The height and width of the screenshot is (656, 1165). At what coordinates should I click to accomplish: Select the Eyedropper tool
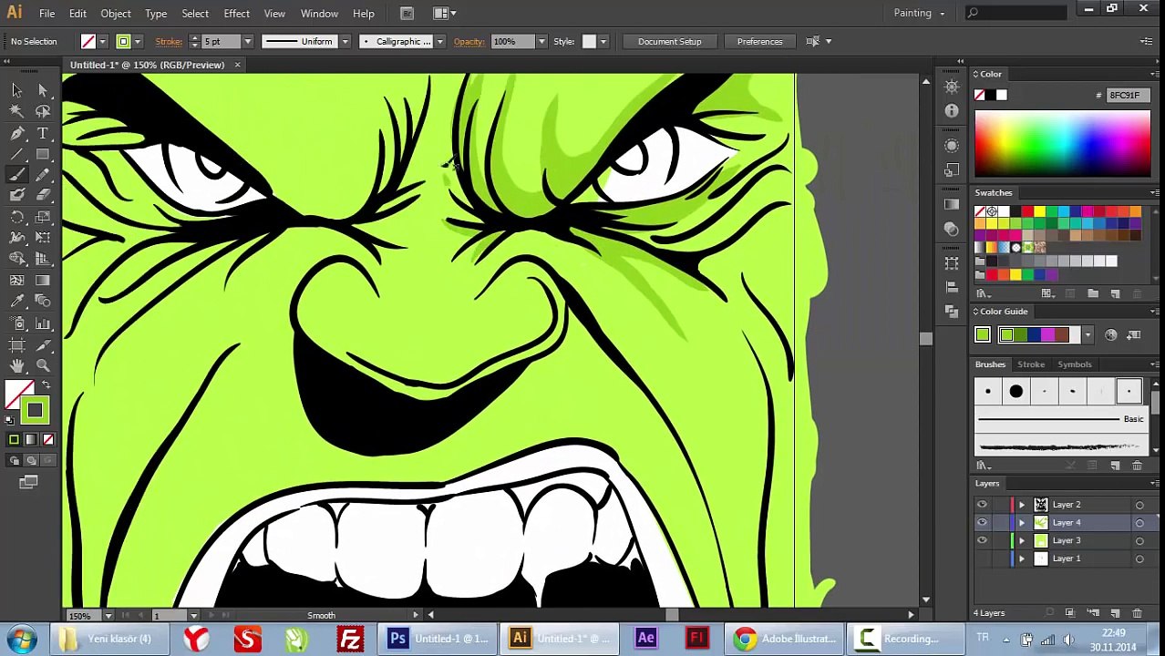click(x=16, y=302)
